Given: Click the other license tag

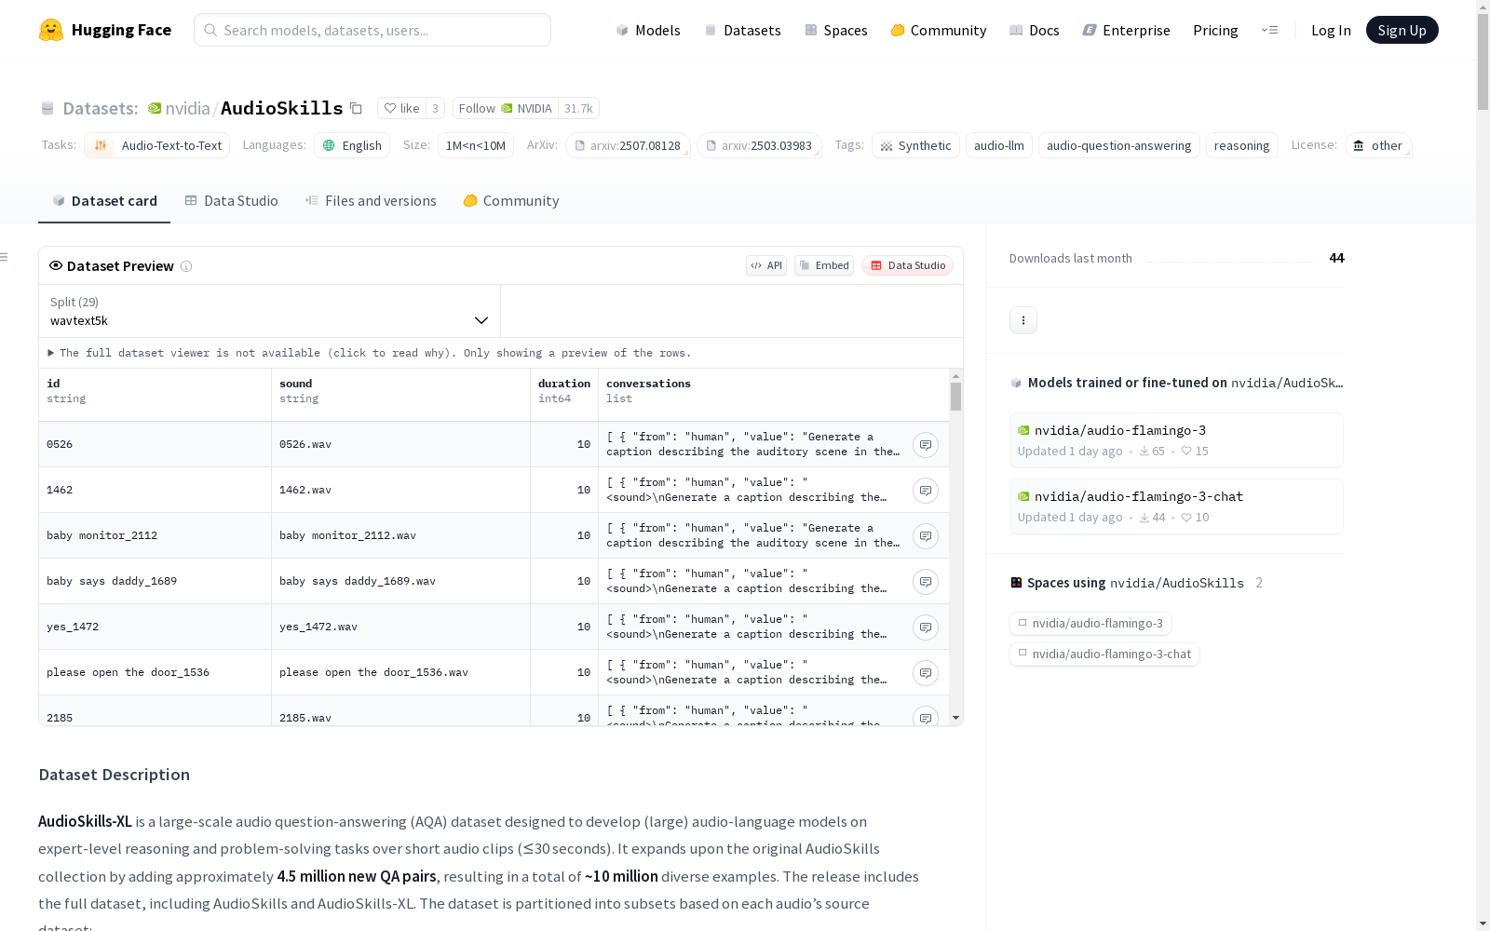Looking at the screenshot, I should coord(1378,145).
